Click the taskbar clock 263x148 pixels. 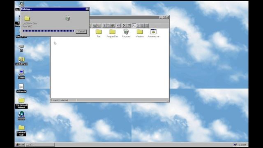click(242, 145)
